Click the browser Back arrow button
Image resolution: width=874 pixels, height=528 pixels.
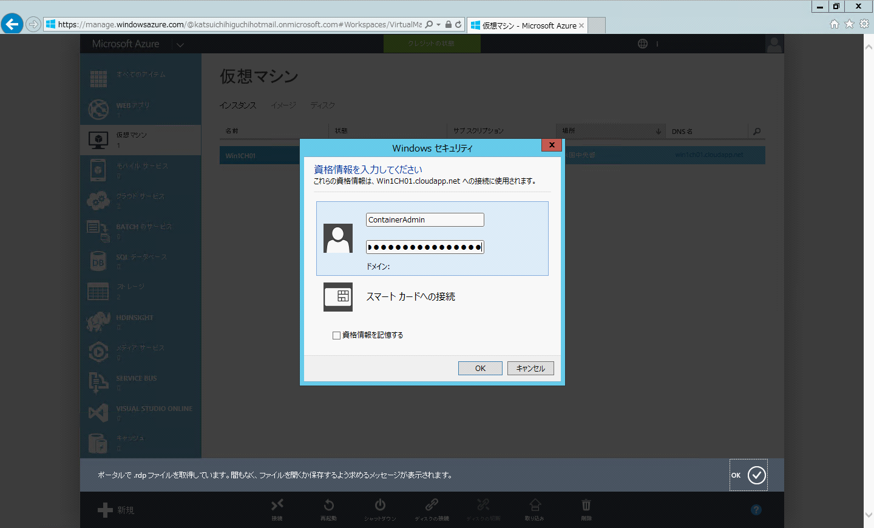tap(12, 24)
